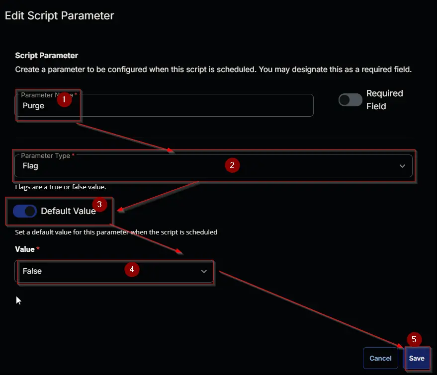Image resolution: width=437 pixels, height=375 pixels.
Task: Save the script parameter
Action: click(x=417, y=358)
